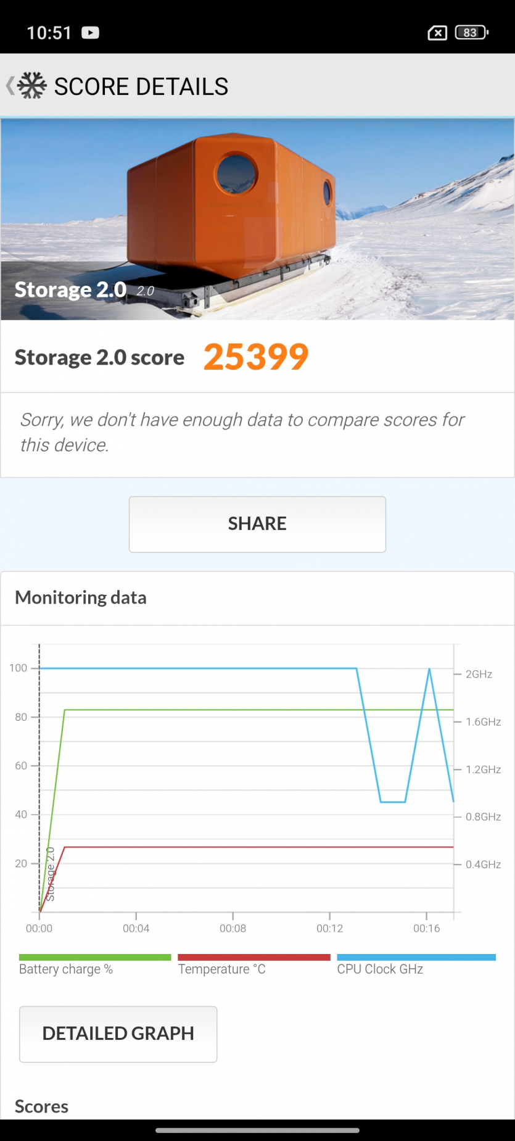Tap the back arrow chevron
This screenshot has height=1141, width=515.
[10, 86]
